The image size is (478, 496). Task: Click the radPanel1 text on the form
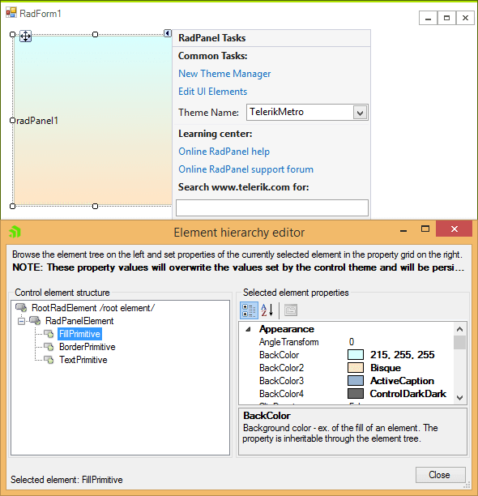37,121
